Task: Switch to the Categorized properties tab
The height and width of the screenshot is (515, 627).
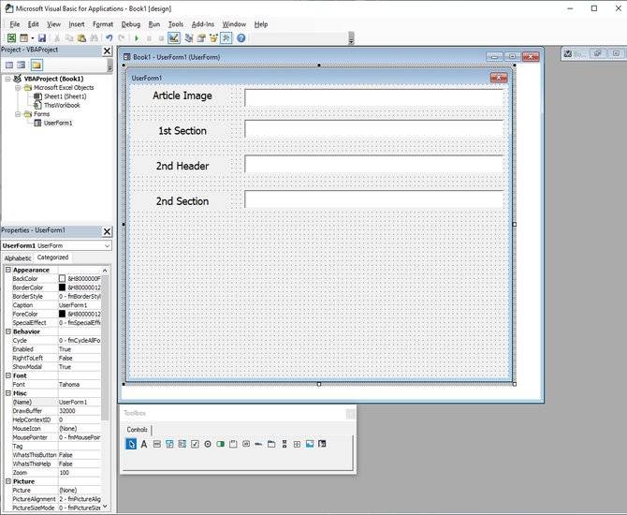Action: (x=52, y=257)
